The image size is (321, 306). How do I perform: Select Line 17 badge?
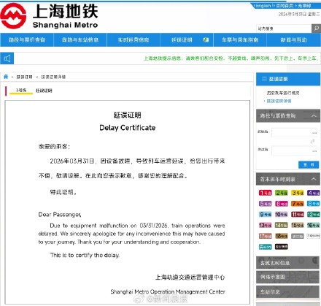[x=265, y=236]
